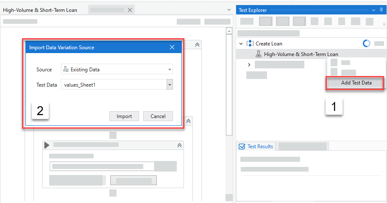The image size is (387, 203).
Task: Choose Add Test Data from context menu
Action: click(x=356, y=83)
